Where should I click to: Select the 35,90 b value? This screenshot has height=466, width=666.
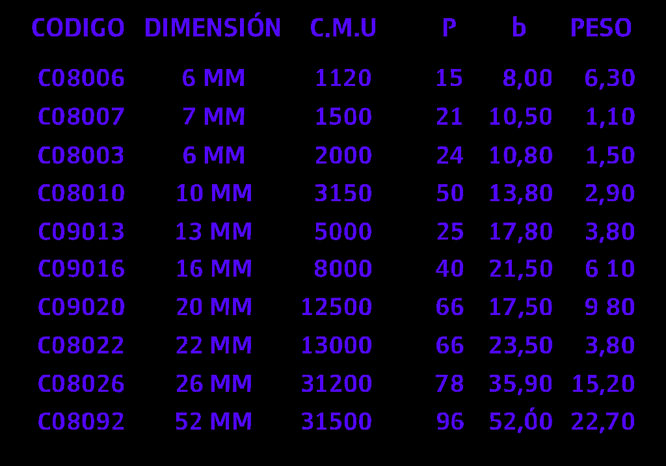click(520, 383)
